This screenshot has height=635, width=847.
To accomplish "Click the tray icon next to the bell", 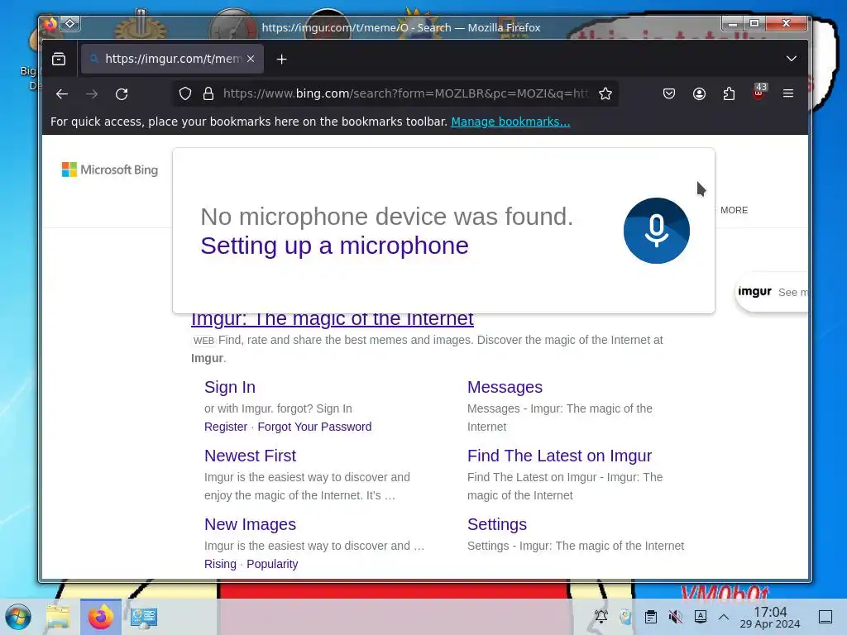I will pos(625,616).
